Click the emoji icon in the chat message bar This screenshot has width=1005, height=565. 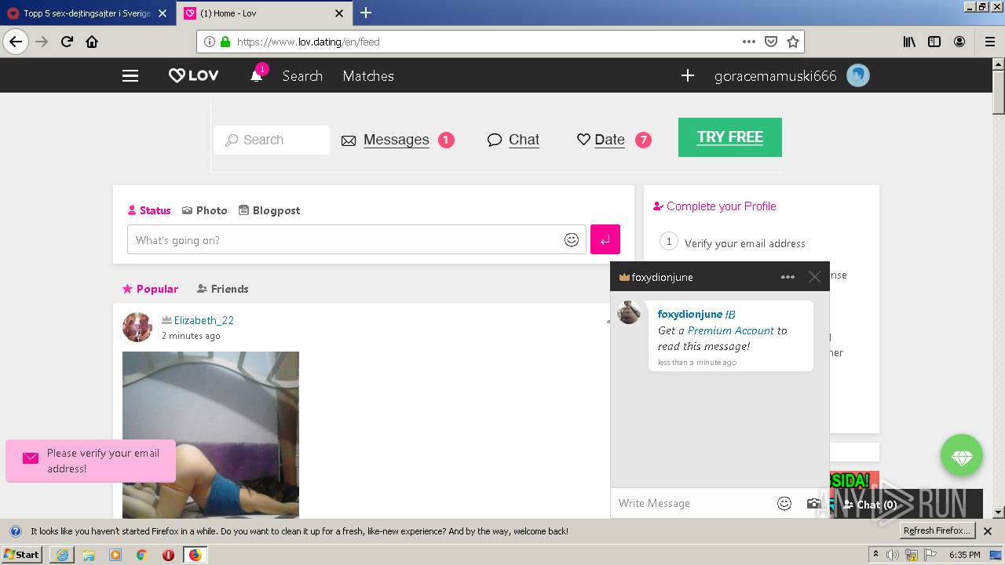(784, 503)
